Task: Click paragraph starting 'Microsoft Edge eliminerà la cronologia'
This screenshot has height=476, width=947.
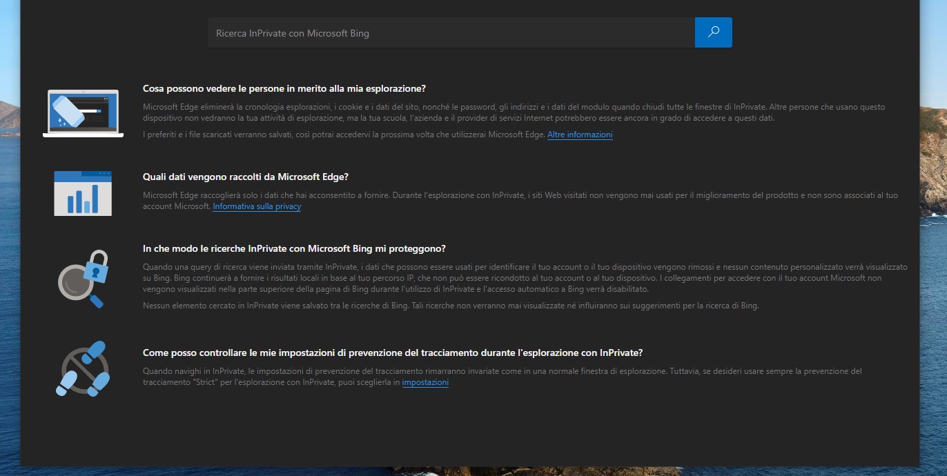Action: pos(514,112)
